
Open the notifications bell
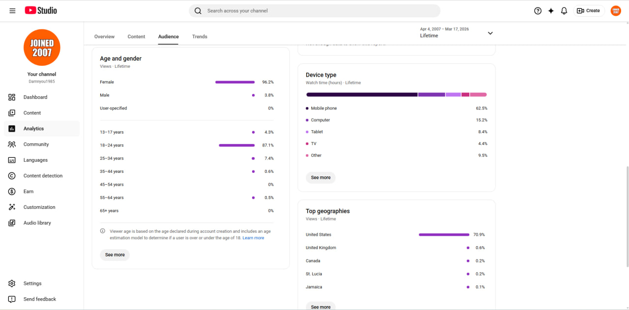tap(564, 11)
